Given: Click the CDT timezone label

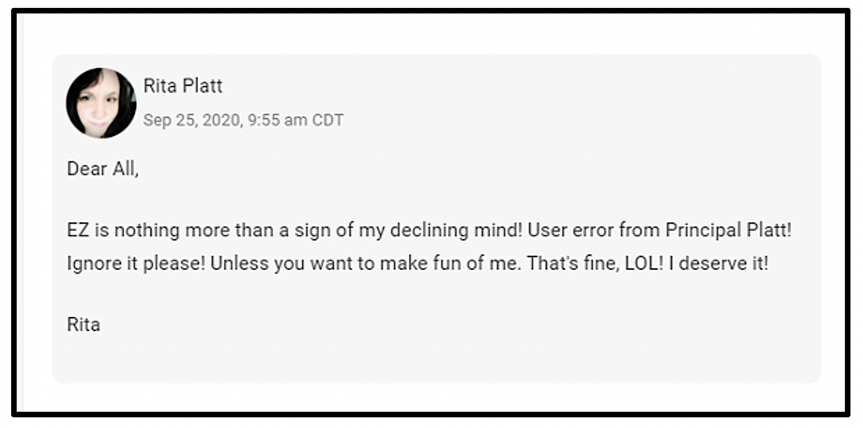Looking at the screenshot, I should click(328, 120).
